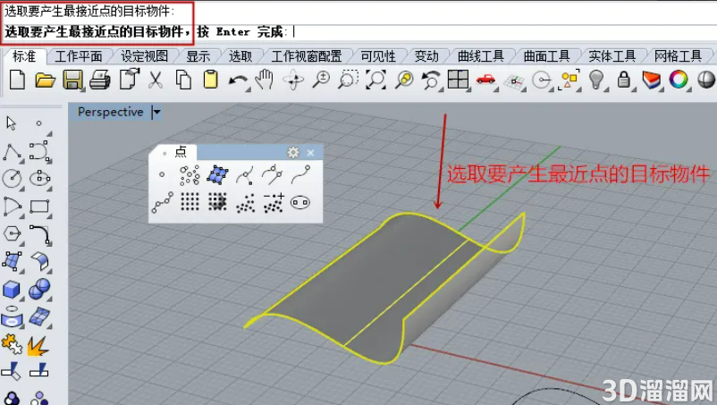Select the single point tool in sidebar
Viewport: 717px width, 405px height.
pyautogui.click(x=38, y=123)
